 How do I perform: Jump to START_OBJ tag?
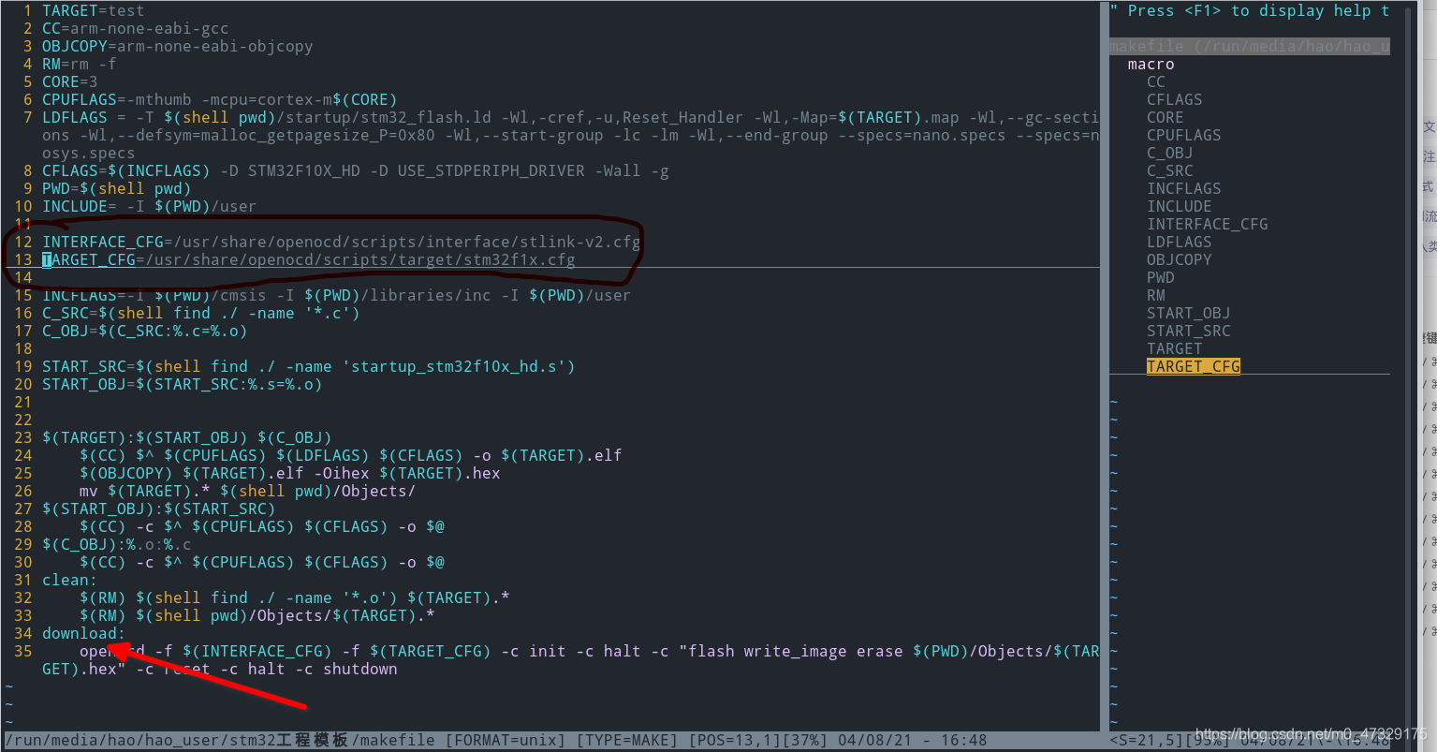coord(1188,313)
